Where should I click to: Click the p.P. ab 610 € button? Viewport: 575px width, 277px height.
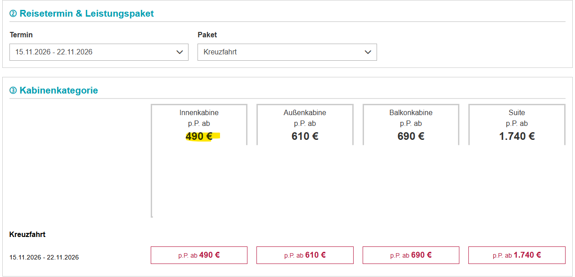click(305, 255)
